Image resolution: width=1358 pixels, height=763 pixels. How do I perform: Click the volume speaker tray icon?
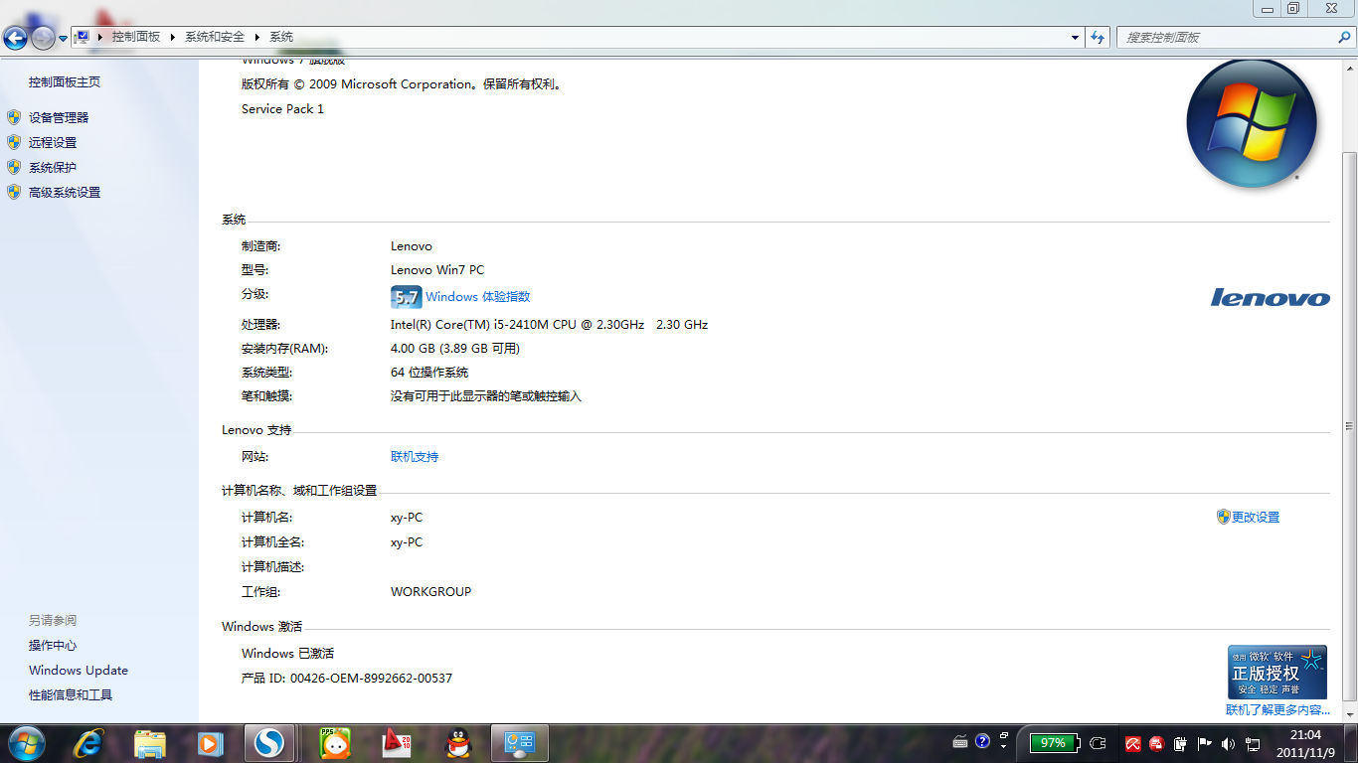(x=1228, y=743)
